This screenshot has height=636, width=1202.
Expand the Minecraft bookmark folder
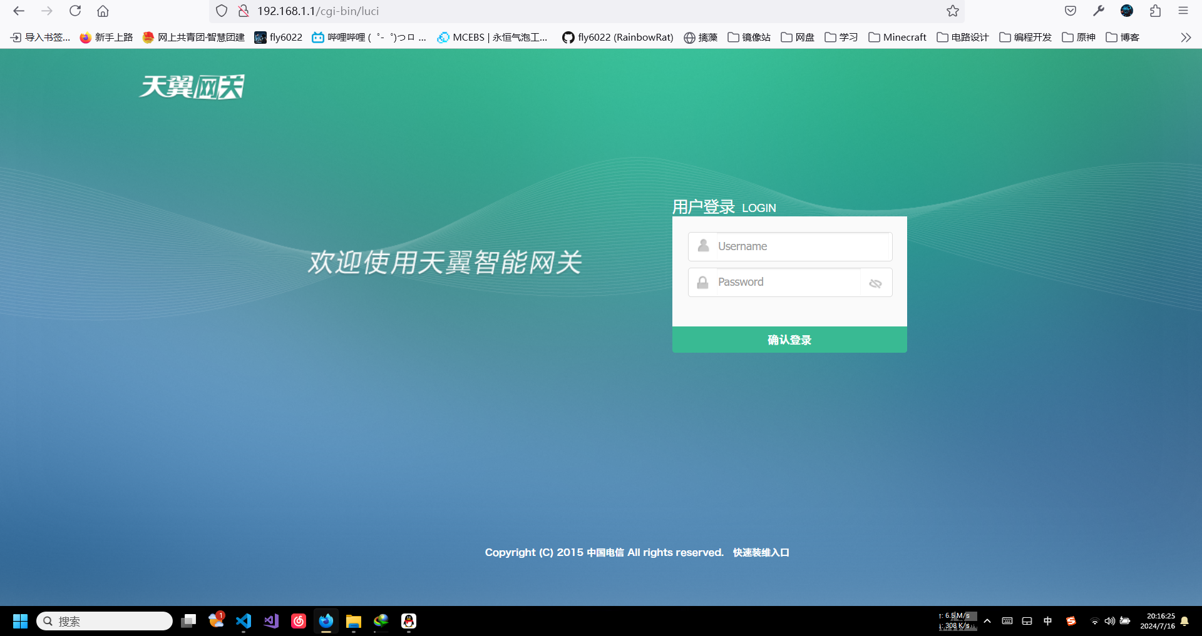coord(897,38)
